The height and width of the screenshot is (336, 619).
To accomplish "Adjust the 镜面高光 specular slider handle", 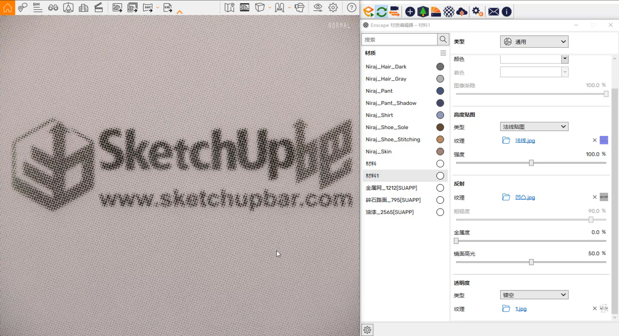I will (531, 262).
